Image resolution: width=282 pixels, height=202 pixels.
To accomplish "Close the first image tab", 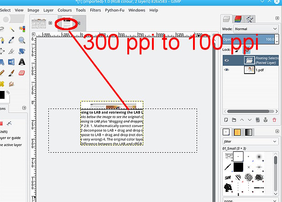I will click(50, 23).
